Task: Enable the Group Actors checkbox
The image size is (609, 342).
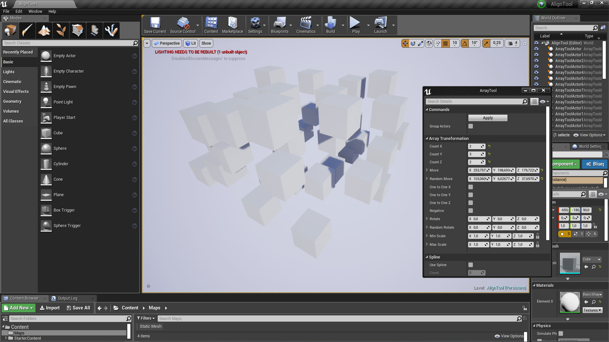Action: (470, 126)
